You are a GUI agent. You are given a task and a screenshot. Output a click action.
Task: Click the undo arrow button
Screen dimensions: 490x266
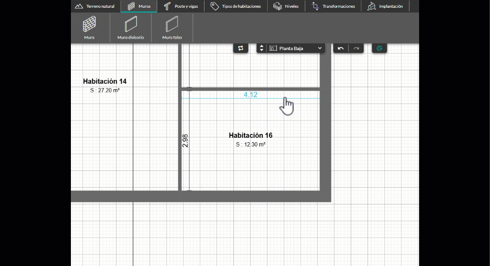click(340, 48)
